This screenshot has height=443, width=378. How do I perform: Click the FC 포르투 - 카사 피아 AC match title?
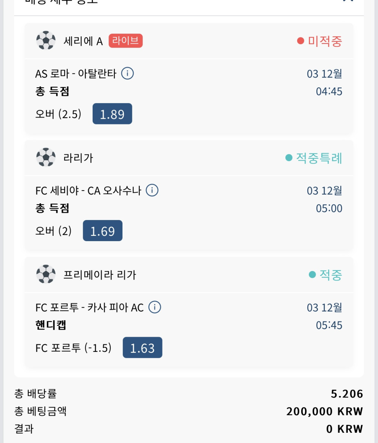point(90,308)
